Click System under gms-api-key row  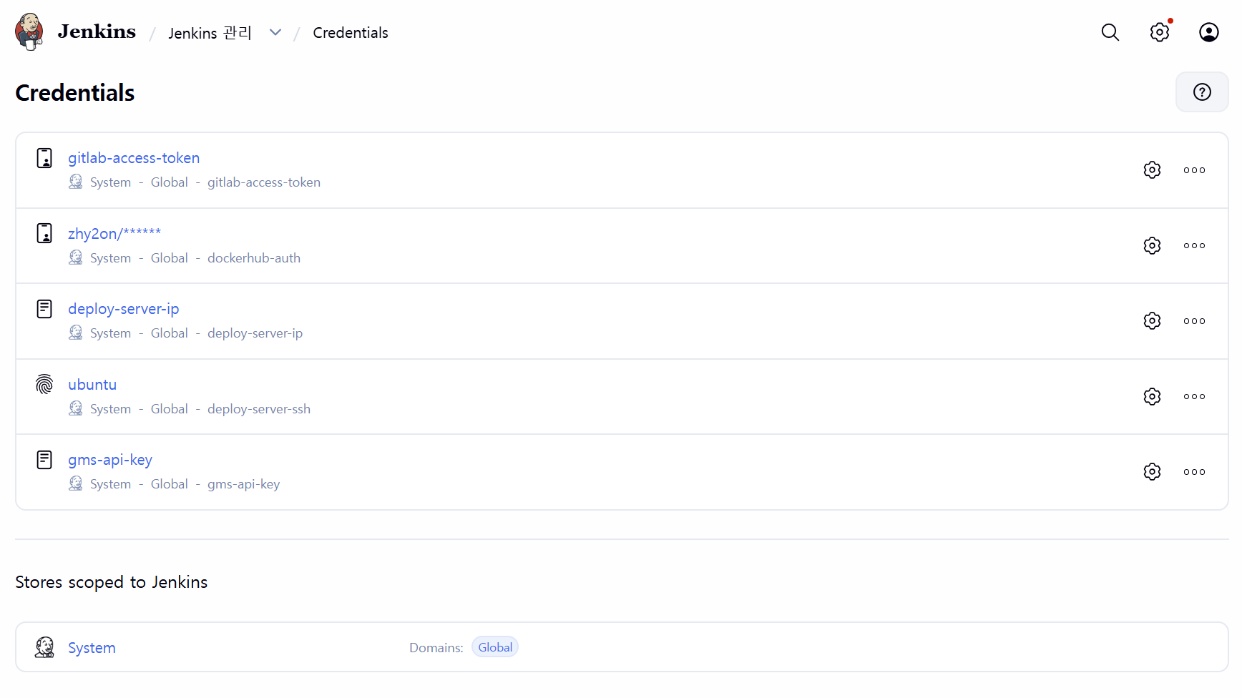(111, 484)
